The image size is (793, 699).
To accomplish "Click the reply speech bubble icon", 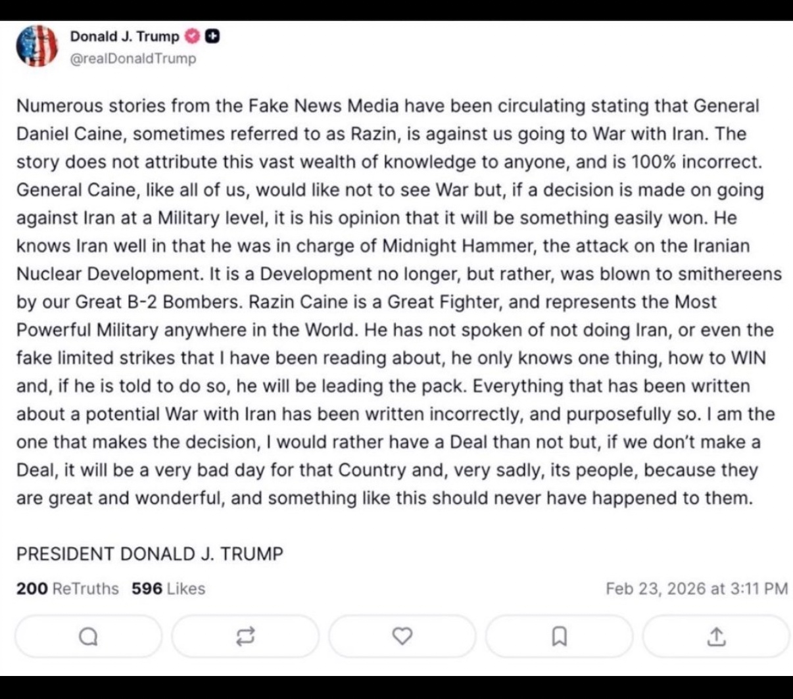I will coord(88,636).
